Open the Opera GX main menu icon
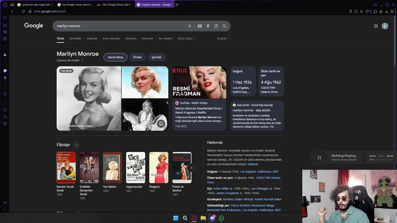Screen dimensions: 397x223 point(5,5)
